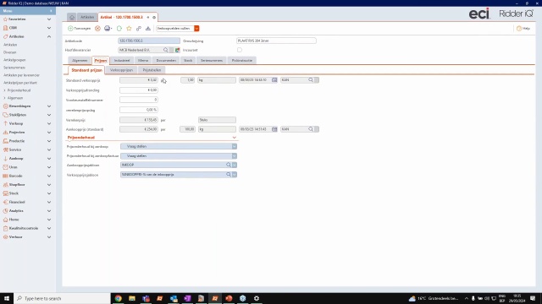Click the Bewerkingen sidebar icon

coord(6,106)
